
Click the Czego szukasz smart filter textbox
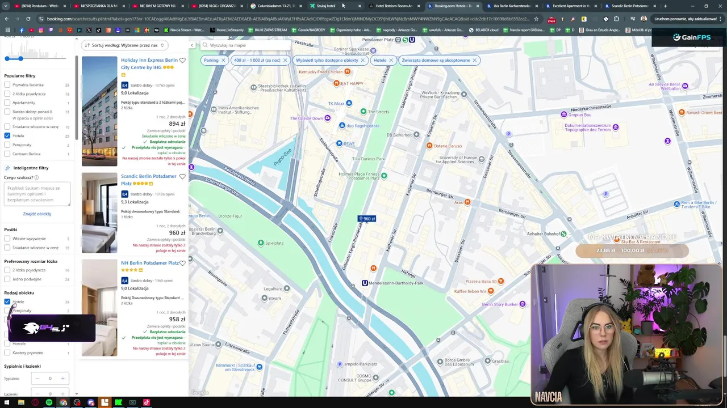37,194
